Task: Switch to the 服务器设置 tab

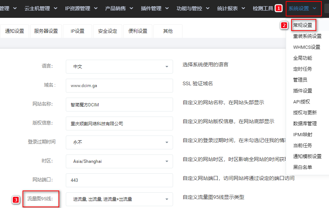Action: pos(46,31)
